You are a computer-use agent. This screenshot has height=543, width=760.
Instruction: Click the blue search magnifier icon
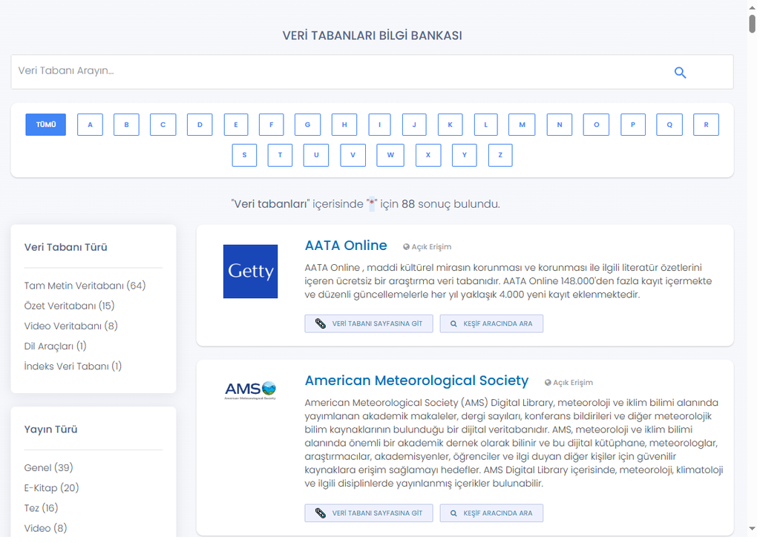click(680, 73)
